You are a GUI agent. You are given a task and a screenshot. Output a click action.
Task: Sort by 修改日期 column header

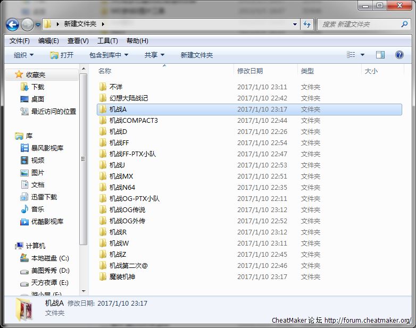[250, 71]
